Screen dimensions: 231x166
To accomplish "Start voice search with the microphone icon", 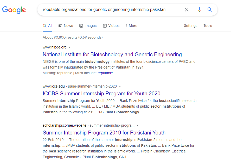I will coord(200,10).
